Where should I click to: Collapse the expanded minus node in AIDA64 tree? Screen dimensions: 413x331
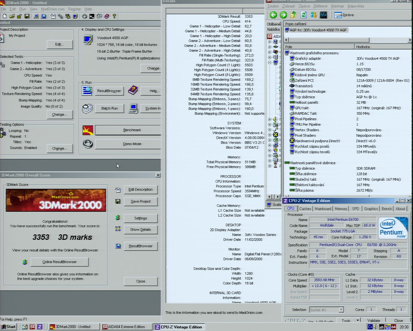[269, 62]
